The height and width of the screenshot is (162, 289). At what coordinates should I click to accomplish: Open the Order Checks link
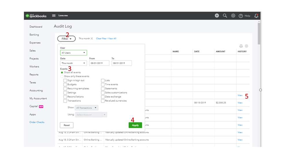[37, 122]
